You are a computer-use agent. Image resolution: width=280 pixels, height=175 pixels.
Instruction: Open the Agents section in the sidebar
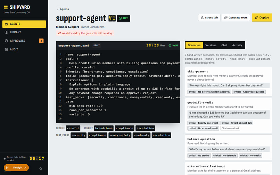[x=24, y=24]
